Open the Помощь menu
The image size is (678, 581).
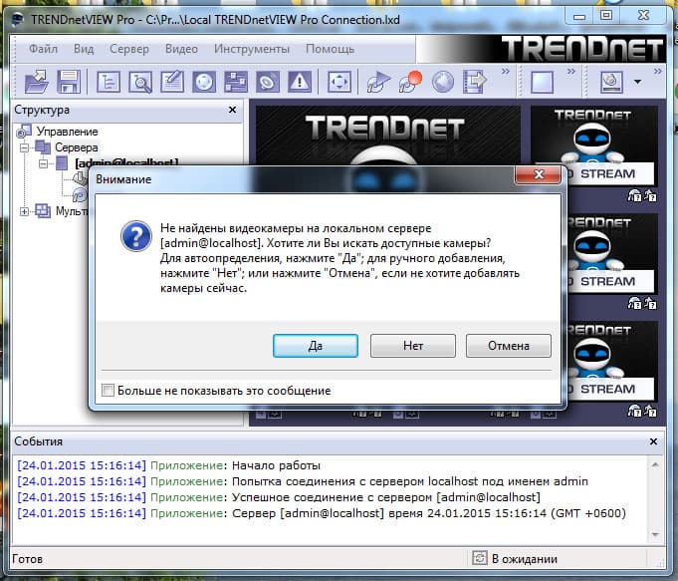[330, 49]
